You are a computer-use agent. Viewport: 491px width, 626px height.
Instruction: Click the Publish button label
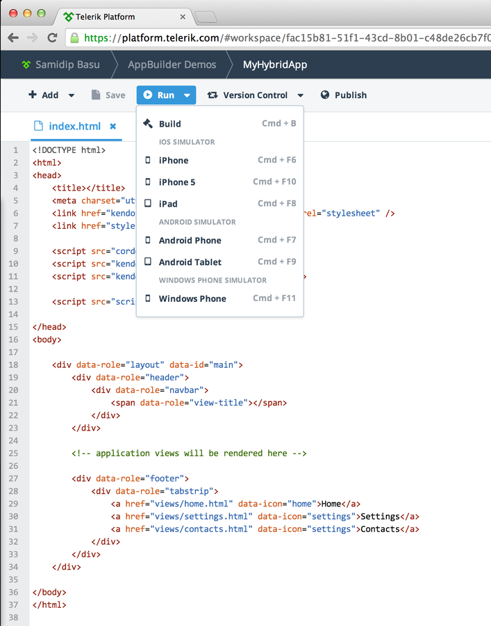coord(351,95)
